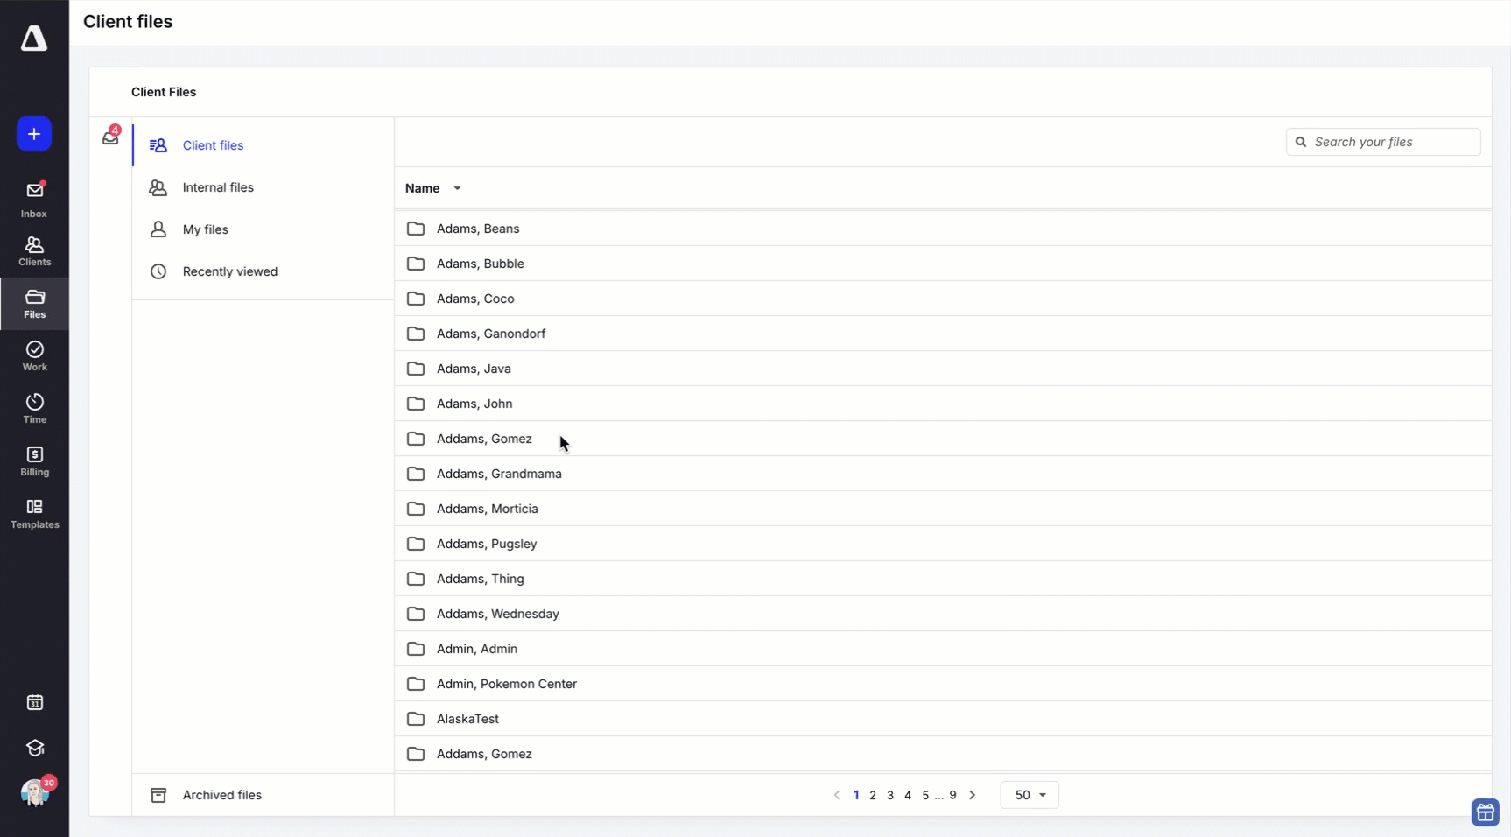Open the Work section icon
Viewport: 1511px width, 837px height.
(x=34, y=356)
